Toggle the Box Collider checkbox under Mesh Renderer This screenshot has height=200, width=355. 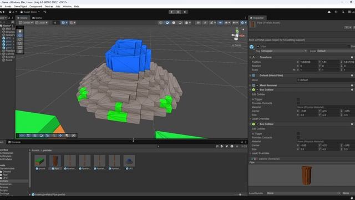(x=257, y=90)
